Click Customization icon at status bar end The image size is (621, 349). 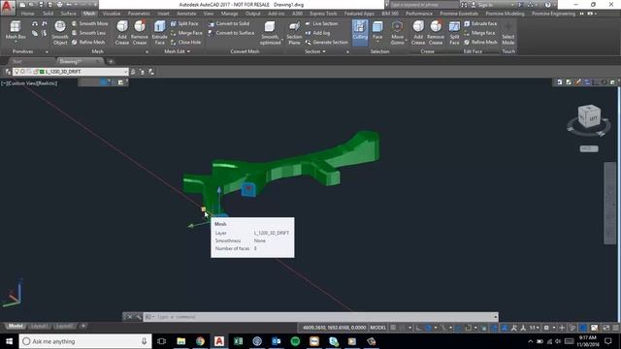pyautogui.click(x=615, y=328)
